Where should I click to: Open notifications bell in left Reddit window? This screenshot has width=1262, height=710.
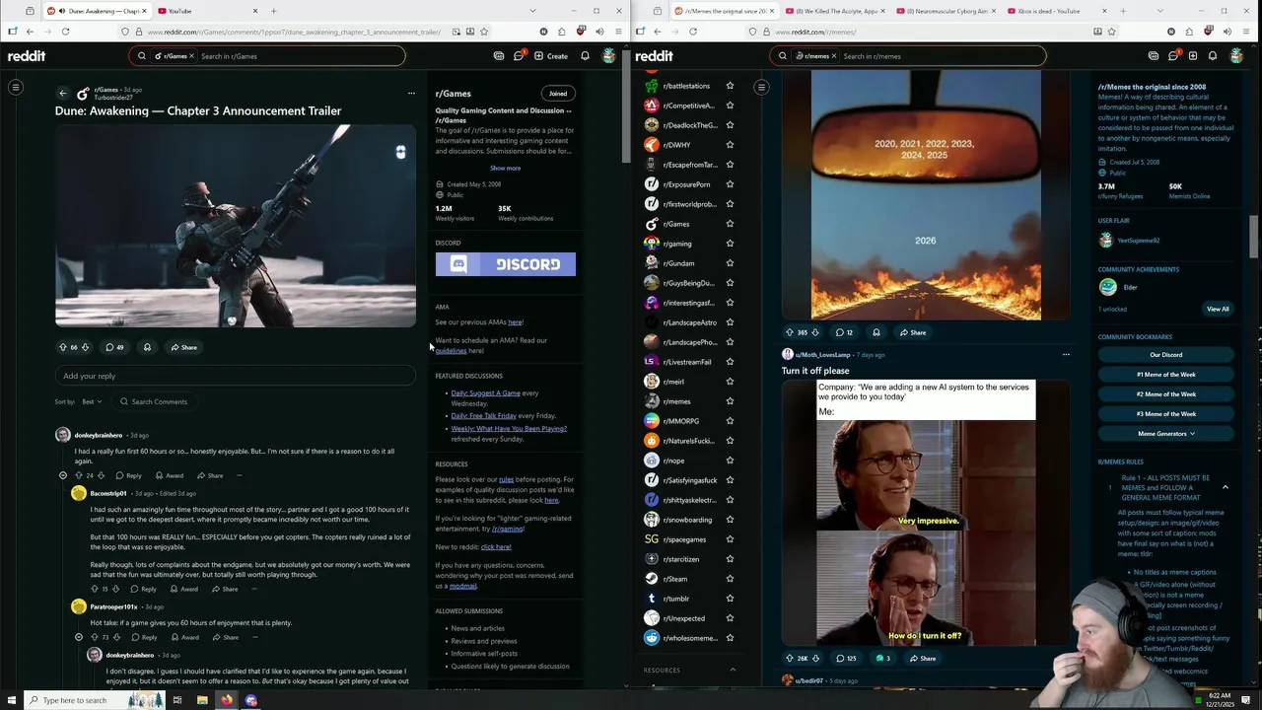585,56
